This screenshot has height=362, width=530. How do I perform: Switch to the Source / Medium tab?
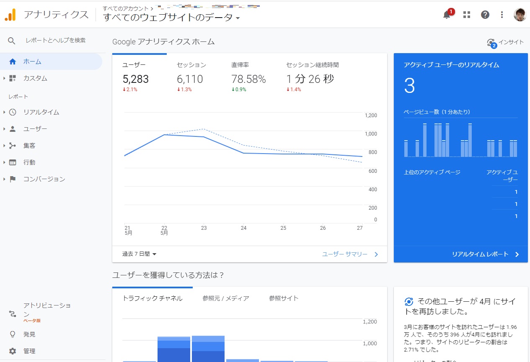[226, 298]
